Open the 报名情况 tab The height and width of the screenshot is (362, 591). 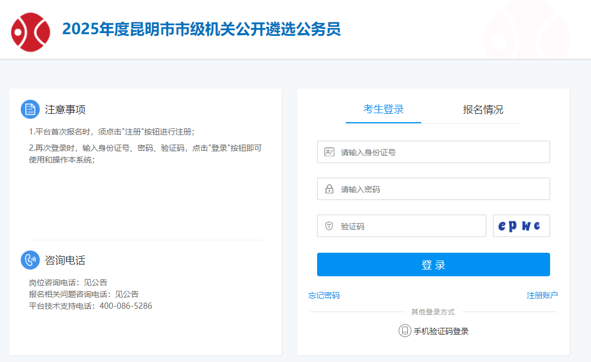click(483, 109)
